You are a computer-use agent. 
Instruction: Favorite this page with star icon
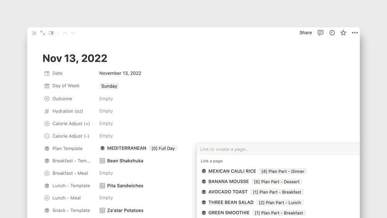pyautogui.click(x=343, y=33)
